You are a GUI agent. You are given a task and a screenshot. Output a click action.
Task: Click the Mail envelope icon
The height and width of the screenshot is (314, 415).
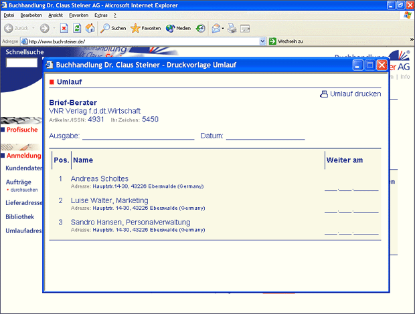click(216, 28)
